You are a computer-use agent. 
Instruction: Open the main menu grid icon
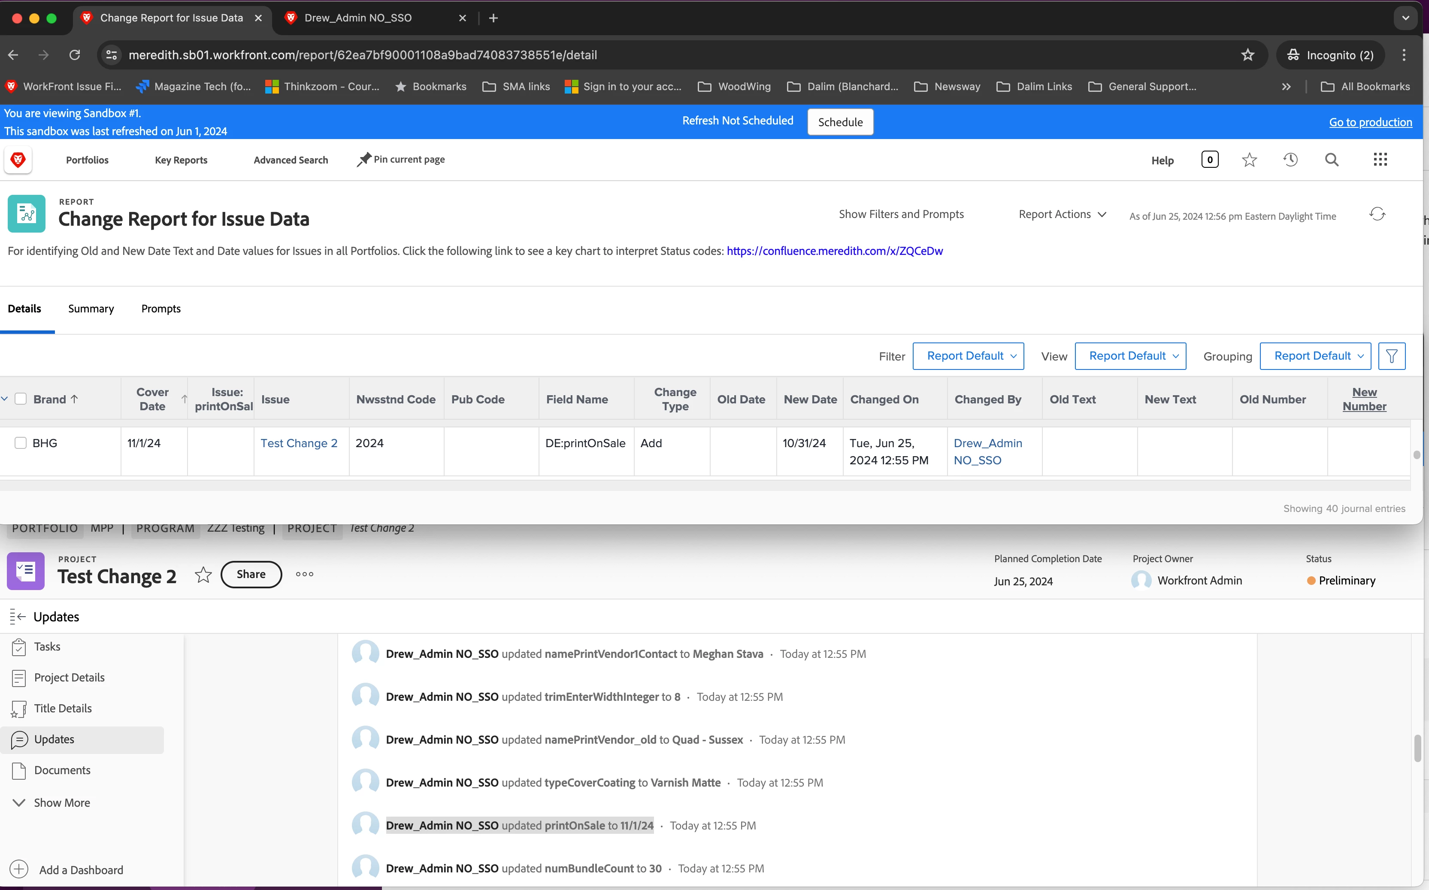(1380, 160)
